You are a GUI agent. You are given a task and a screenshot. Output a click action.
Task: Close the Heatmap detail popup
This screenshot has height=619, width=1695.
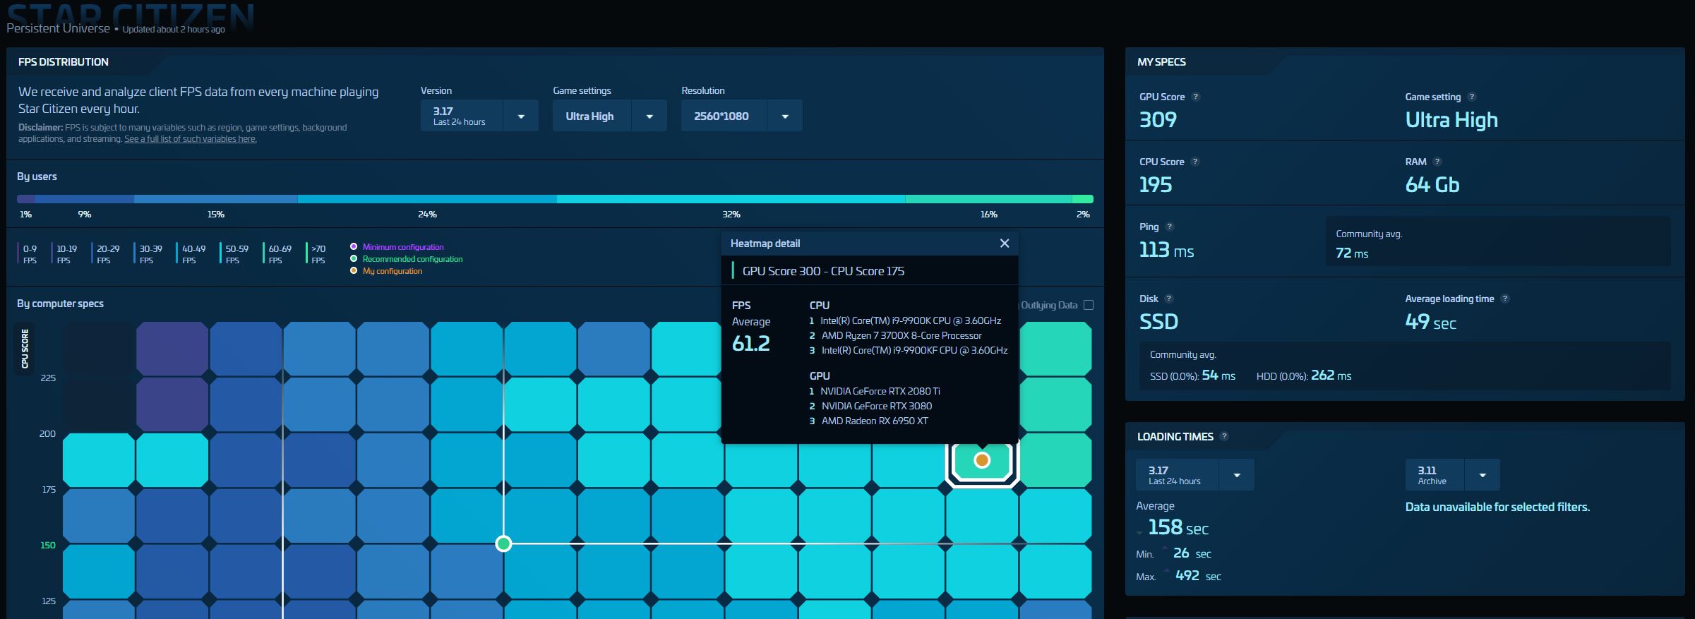pos(1004,244)
